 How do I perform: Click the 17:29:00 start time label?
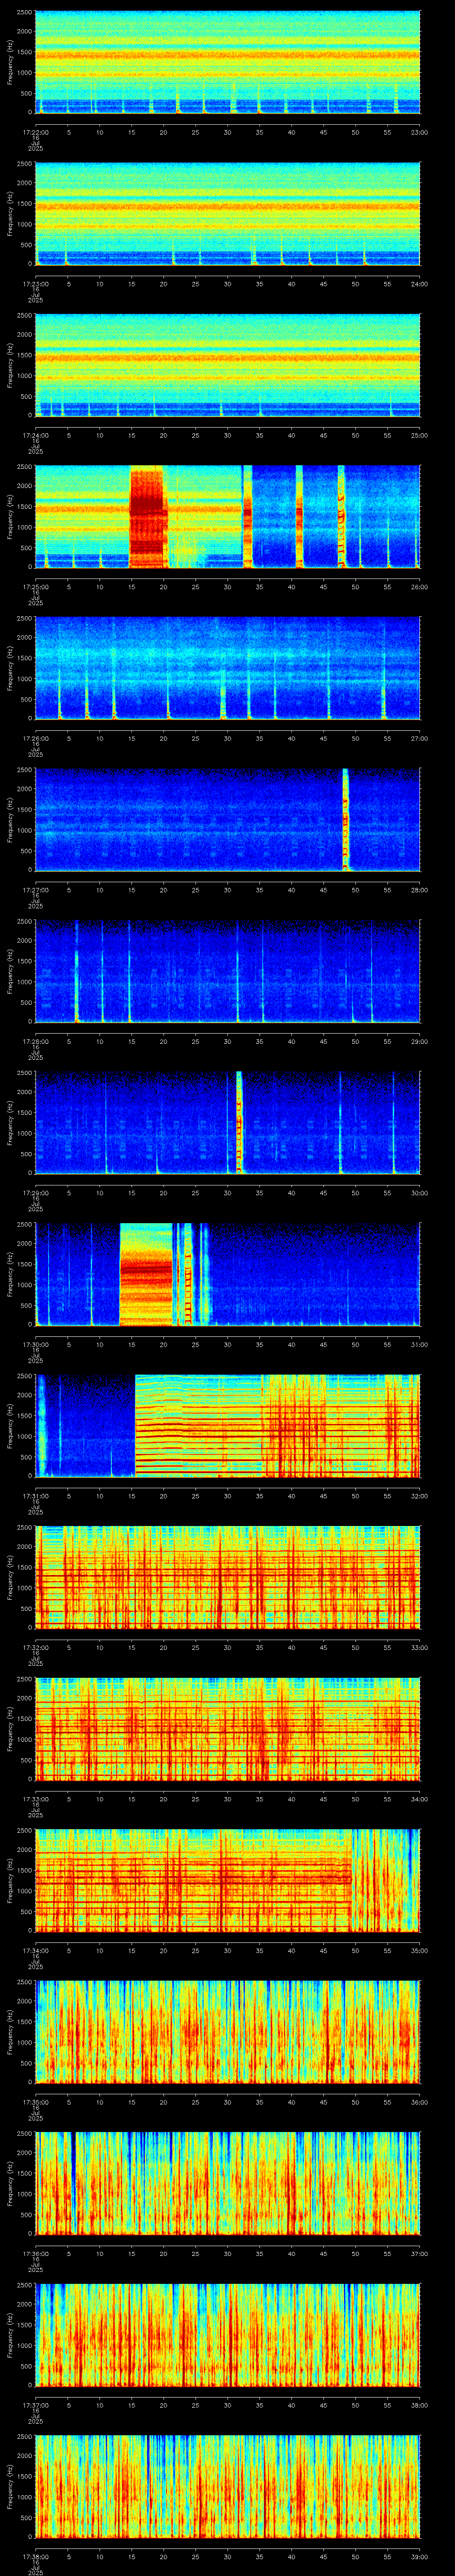point(35,1193)
